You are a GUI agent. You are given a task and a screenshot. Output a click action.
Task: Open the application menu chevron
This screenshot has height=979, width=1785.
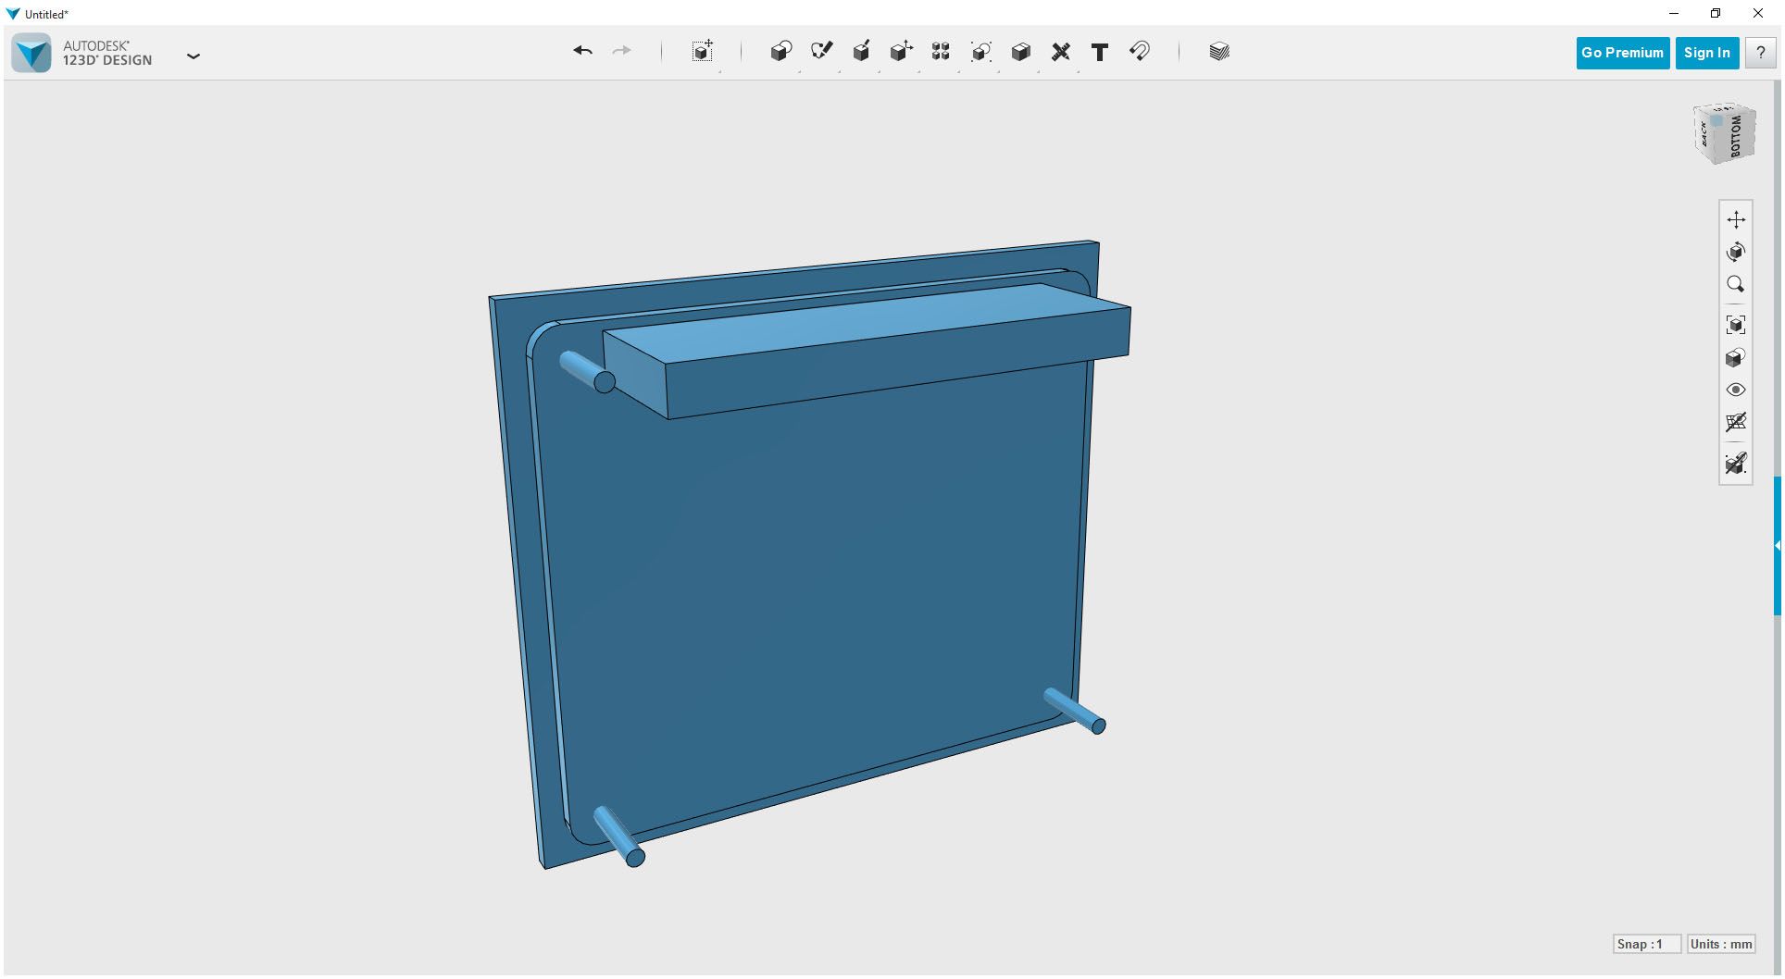pyautogui.click(x=193, y=56)
